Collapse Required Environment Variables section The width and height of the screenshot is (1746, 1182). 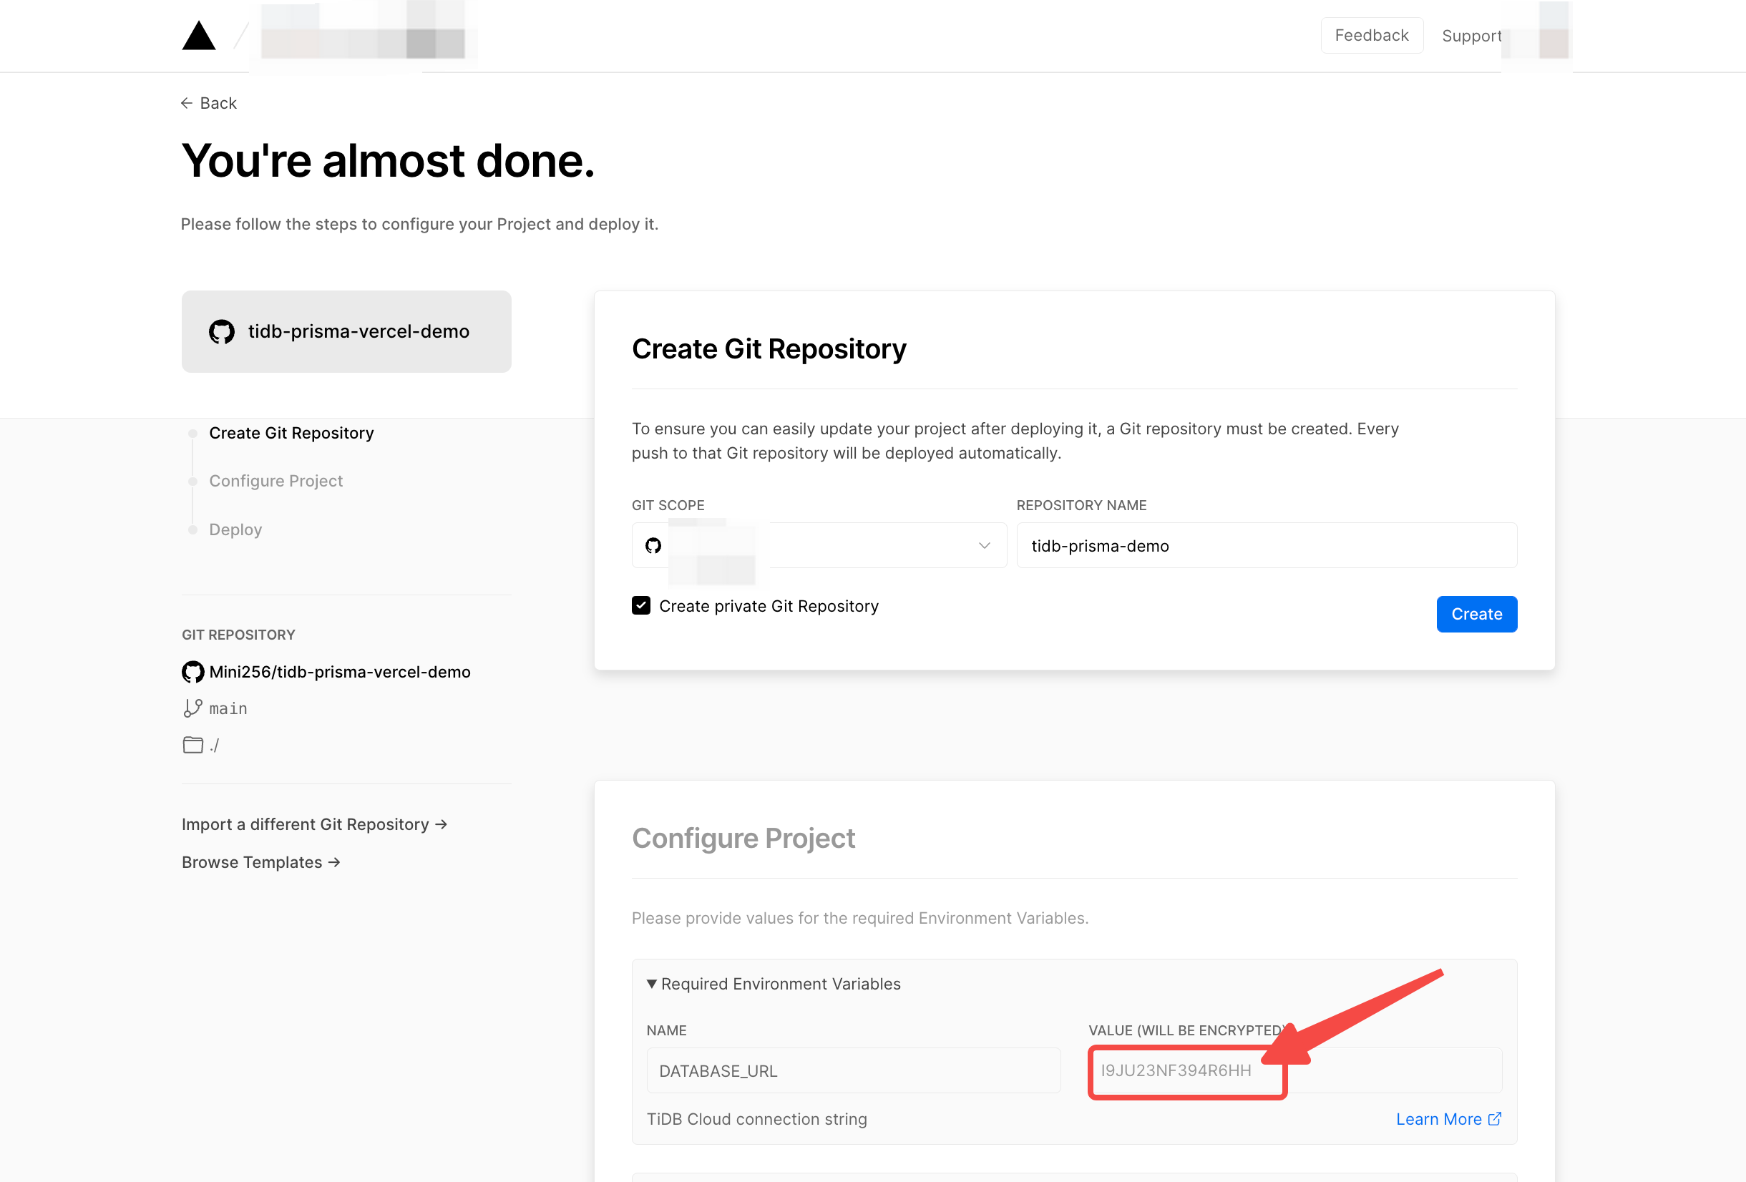(x=651, y=984)
